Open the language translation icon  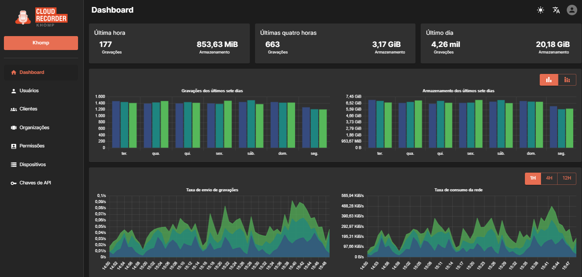click(x=556, y=10)
